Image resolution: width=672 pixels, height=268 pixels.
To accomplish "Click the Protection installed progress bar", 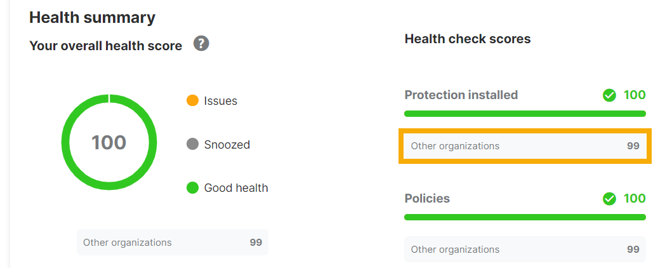I will 525,114.
